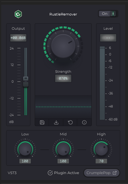Image resolution: width=128 pixels, height=184 pixels.
Task: Click the green Cr hexagon logo
Action: click(18, 14)
